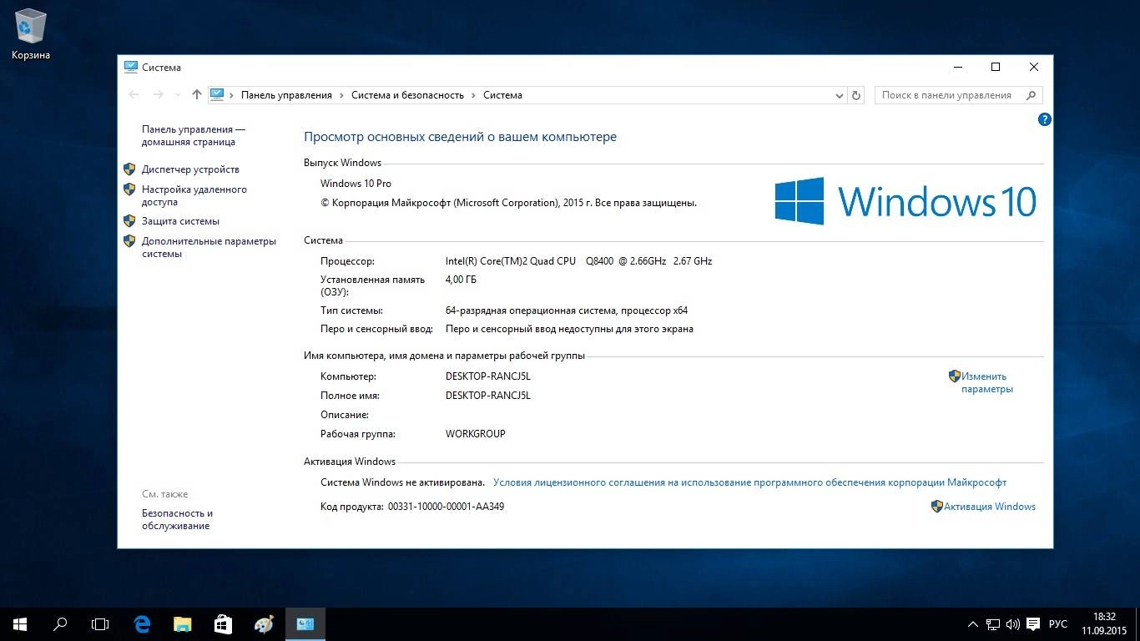The width and height of the screenshot is (1140, 641).
Task: Expand chevron before Панель управления breadcrumb
Action: point(232,95)
